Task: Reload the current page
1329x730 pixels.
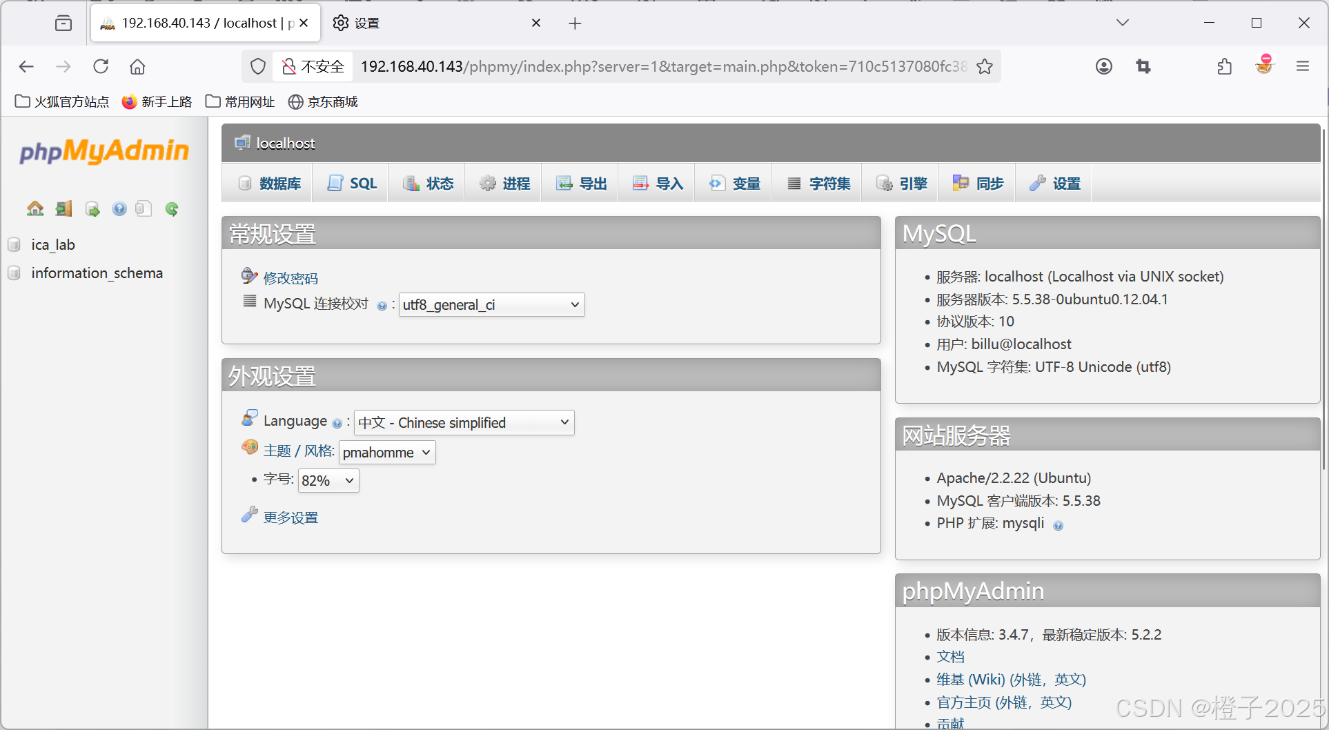Action: (x=101, y=66)
